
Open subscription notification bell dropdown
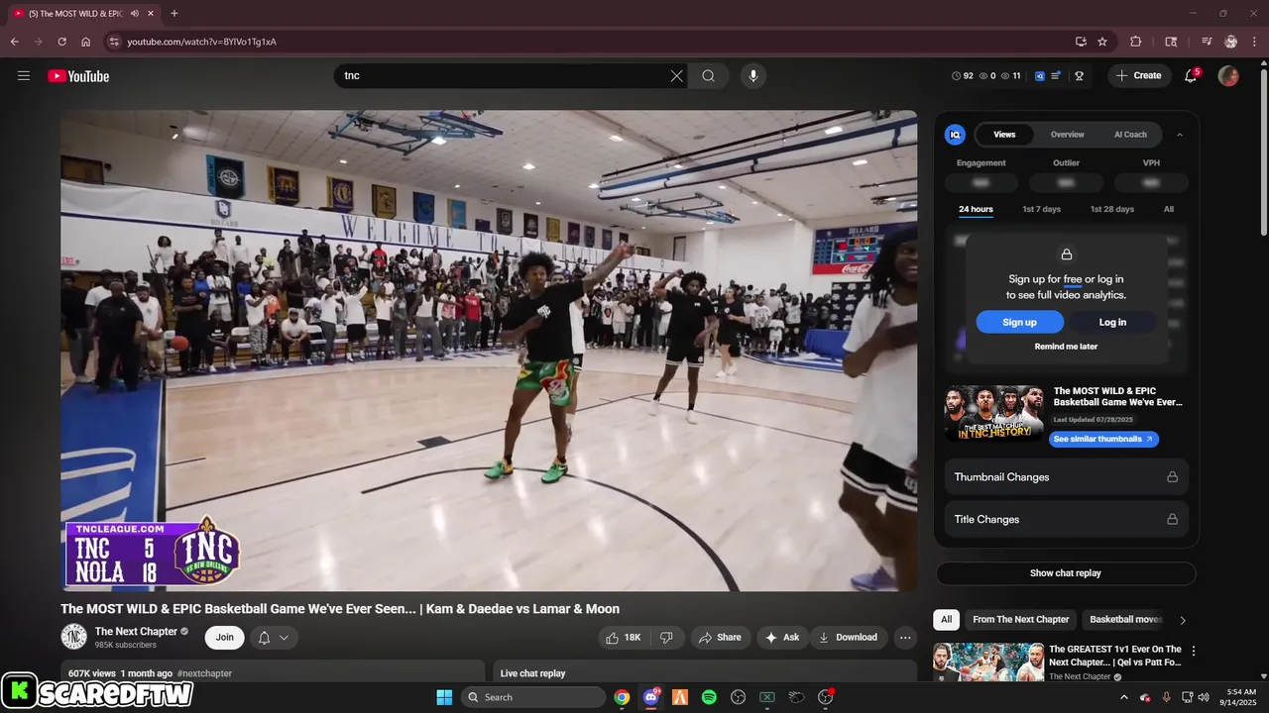pos(274,638)
